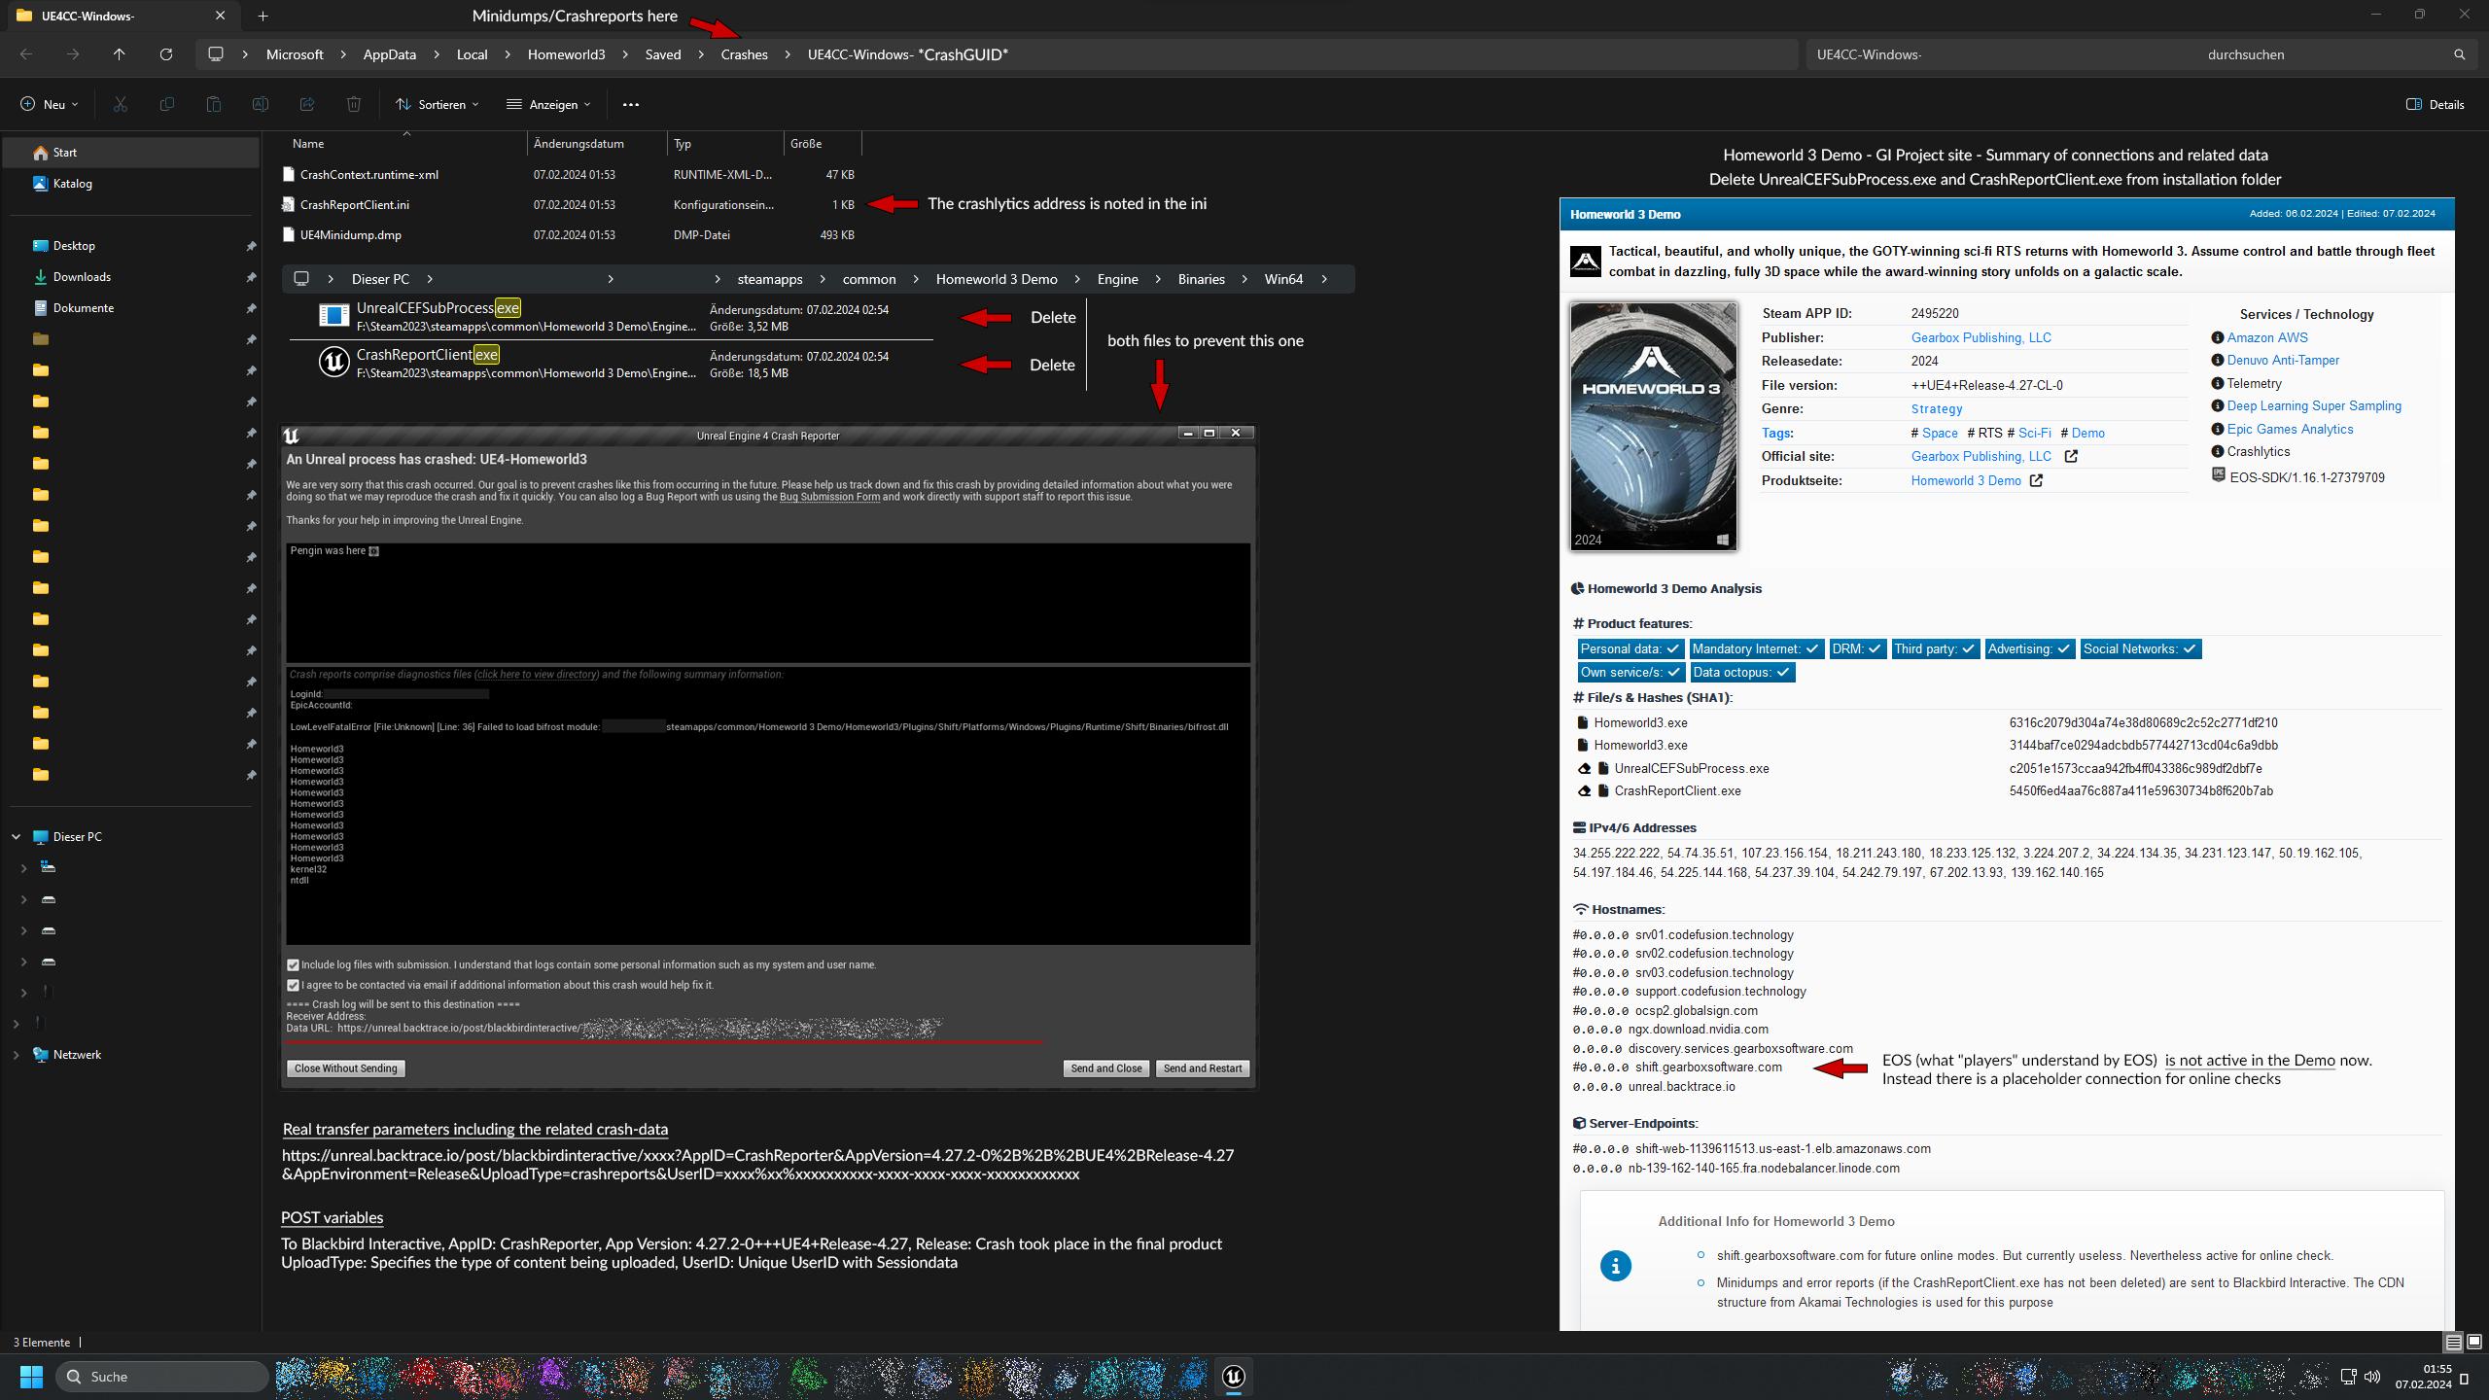This screenshot has width=2489, height=1400.
Task: Click the volume icon in system tray
Action: click(2372, 1377)
